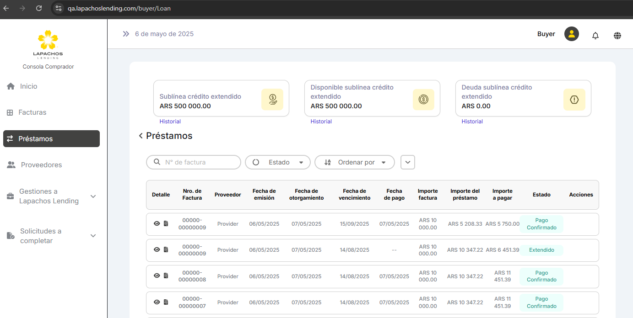Click the notification bell icon
The image size is (633, 318).
pos(595,35)
